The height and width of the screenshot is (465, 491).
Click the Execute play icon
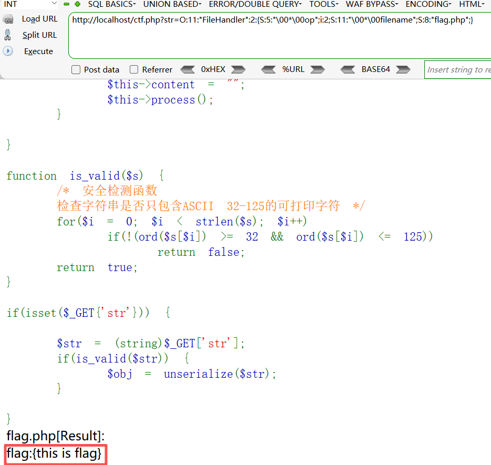pyautogui.click(x=8, y=51)
